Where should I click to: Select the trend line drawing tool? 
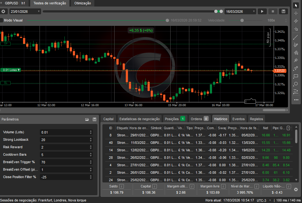296,37
